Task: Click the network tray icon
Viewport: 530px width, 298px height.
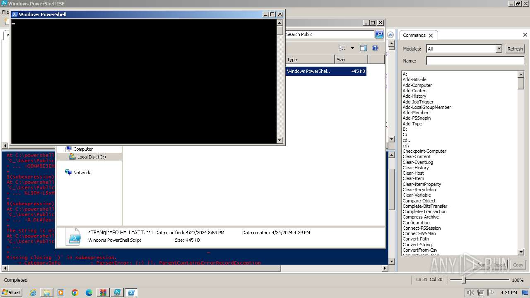Action: (480, 293)
